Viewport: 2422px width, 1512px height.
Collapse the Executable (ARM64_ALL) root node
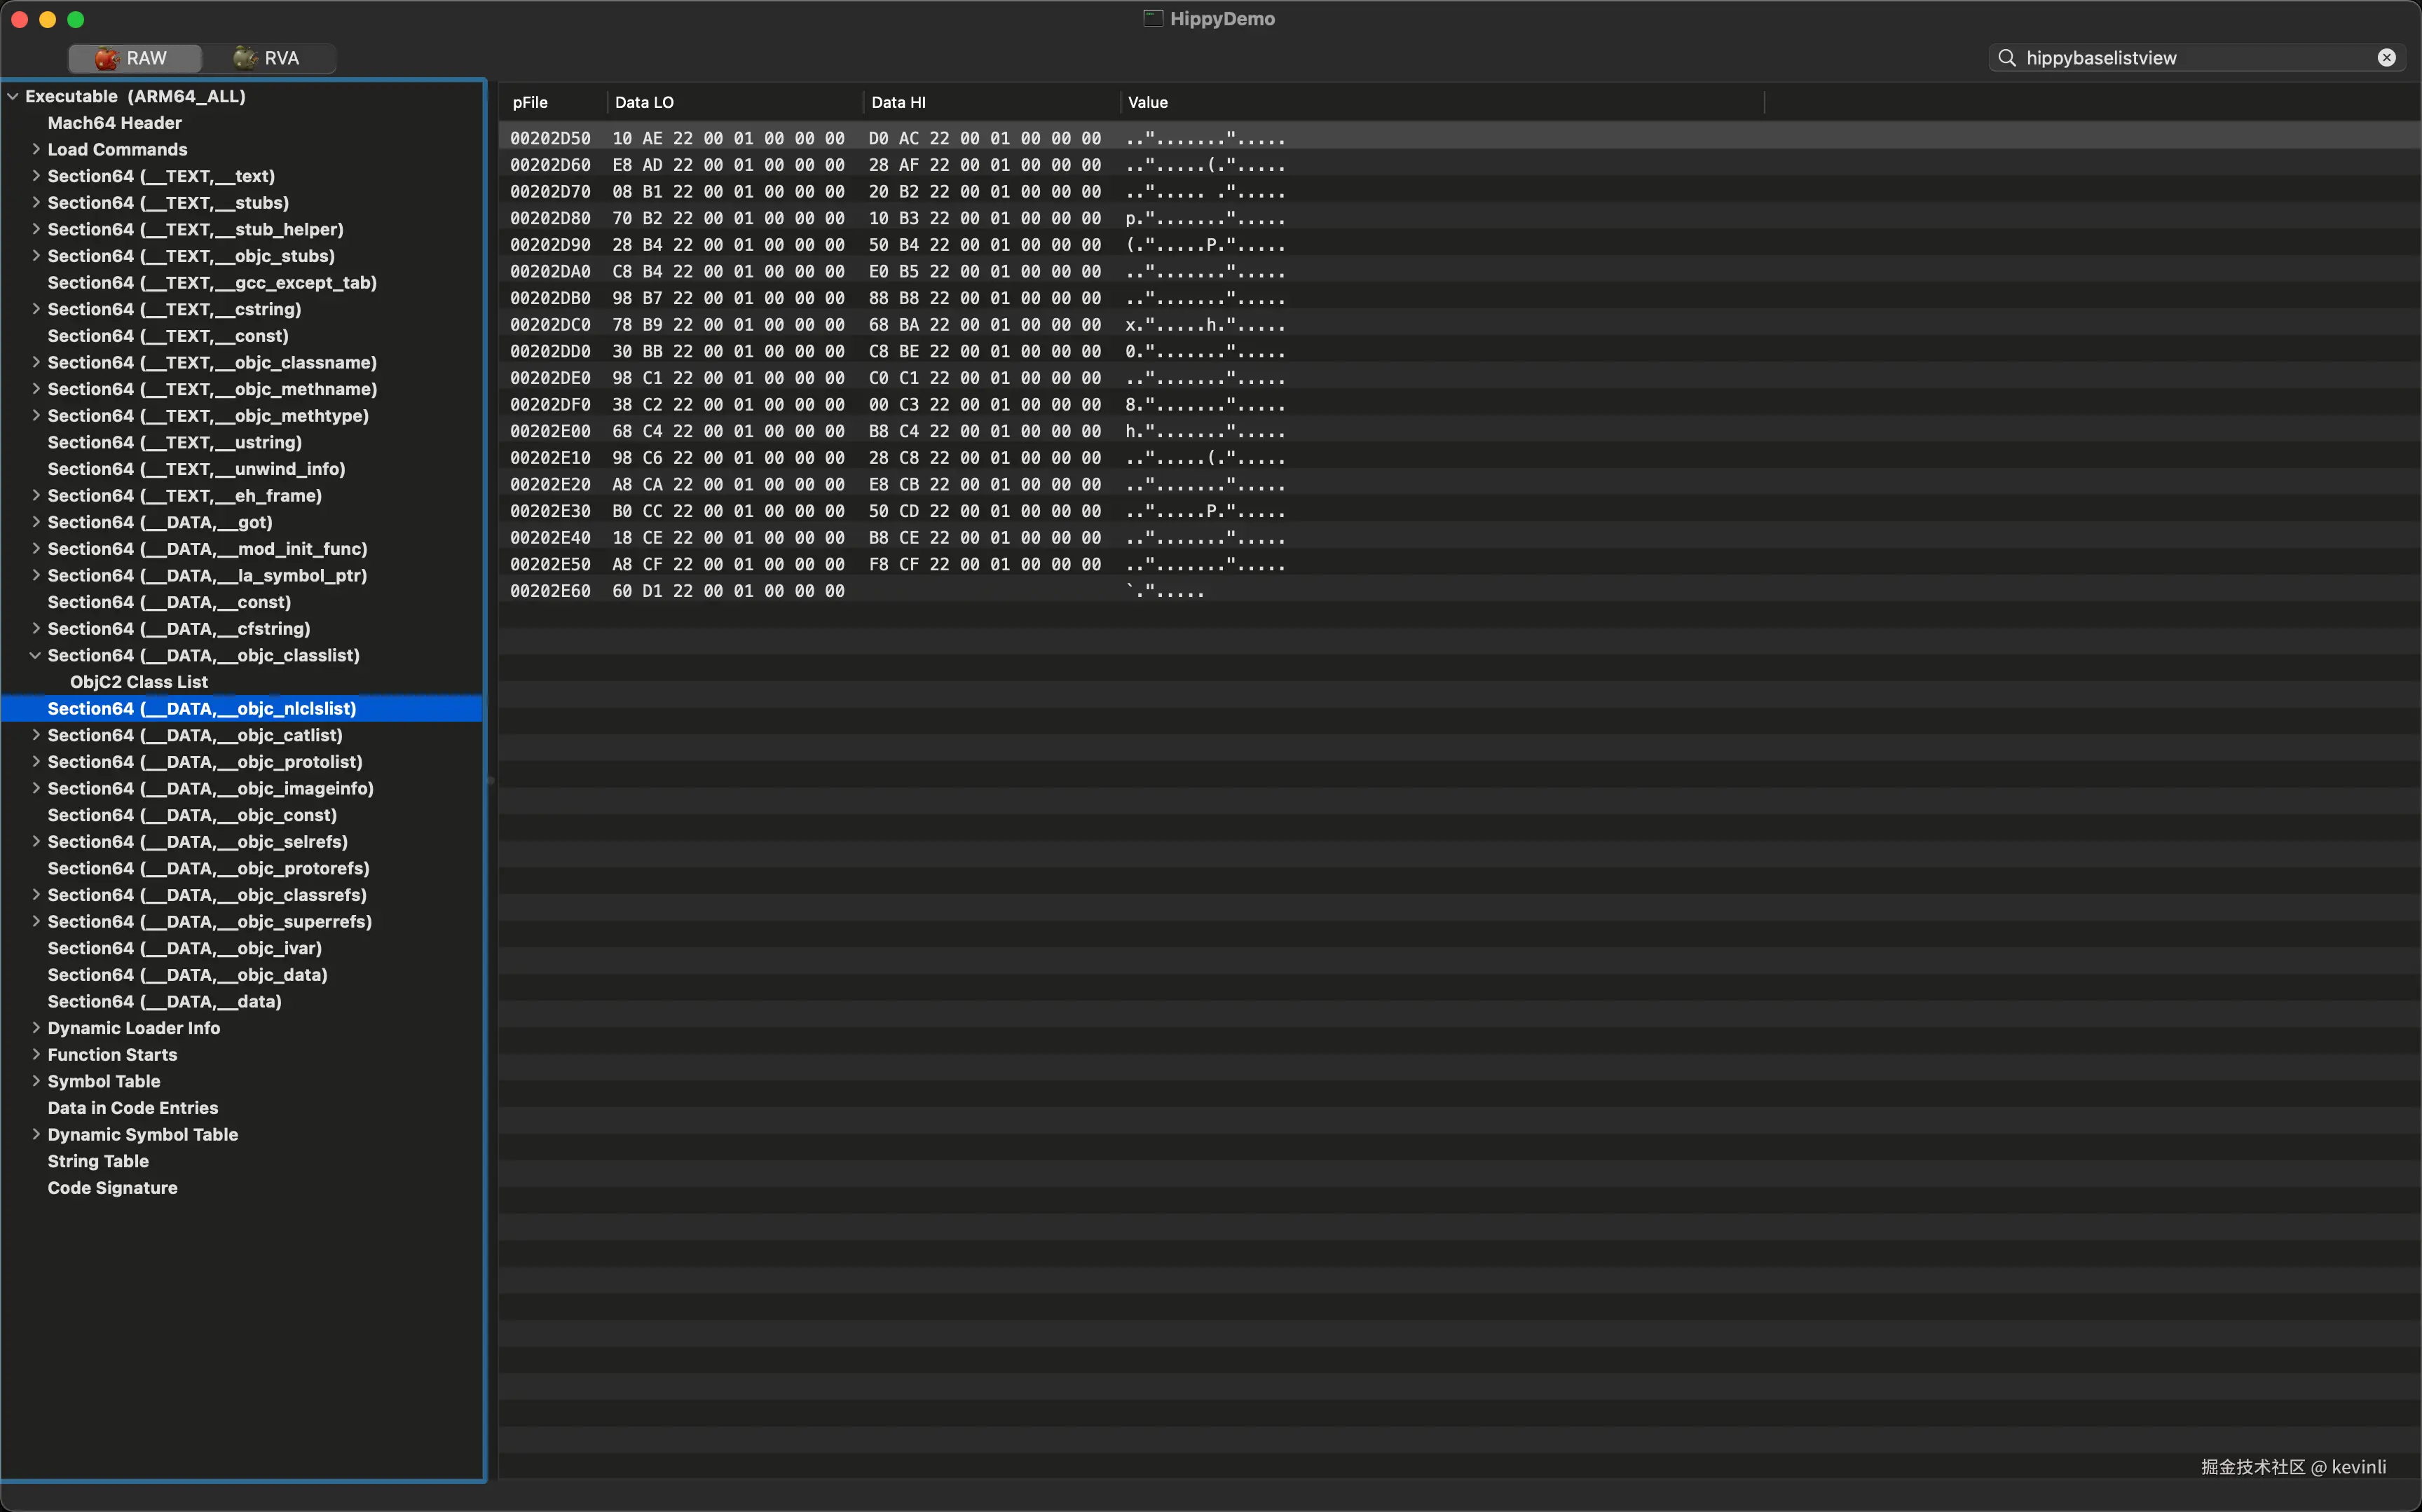pyautogui.click(x=13, y=96)
